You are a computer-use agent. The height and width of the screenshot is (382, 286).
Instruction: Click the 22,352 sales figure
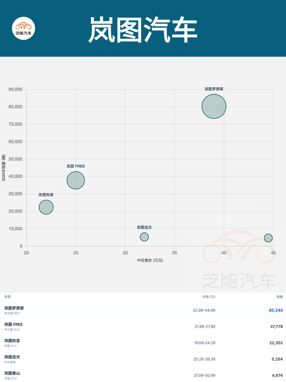pyautogui.click(x=276, y=343)
